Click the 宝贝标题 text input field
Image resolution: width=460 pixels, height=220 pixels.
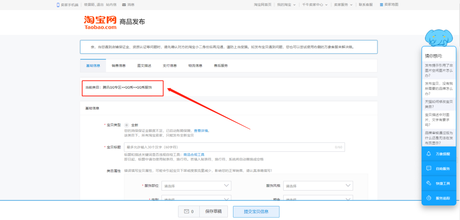tap(234, 147)
